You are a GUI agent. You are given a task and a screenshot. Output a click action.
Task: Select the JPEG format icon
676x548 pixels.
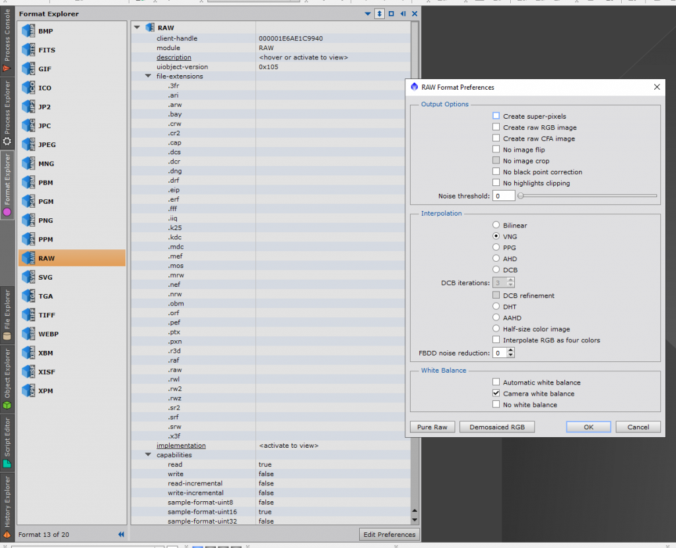(28, 145)
